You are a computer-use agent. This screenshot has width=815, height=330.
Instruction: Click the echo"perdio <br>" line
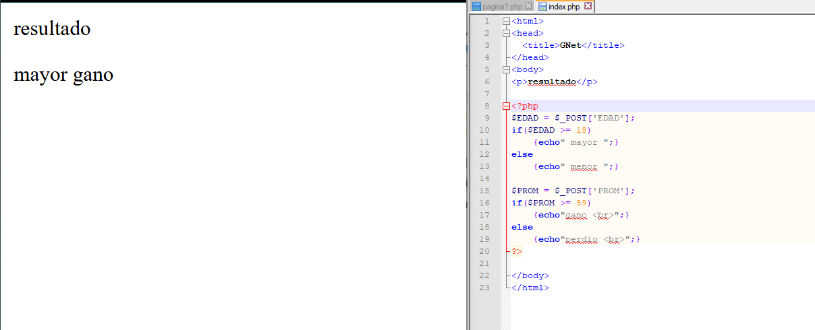pos(587,240)
